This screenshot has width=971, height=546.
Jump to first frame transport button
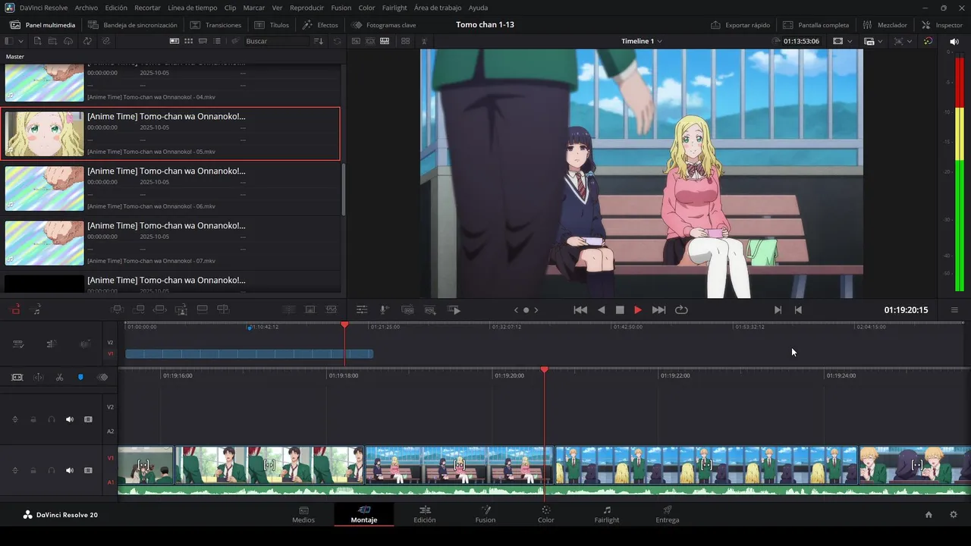pyautogui.click(x=580, y=309)
